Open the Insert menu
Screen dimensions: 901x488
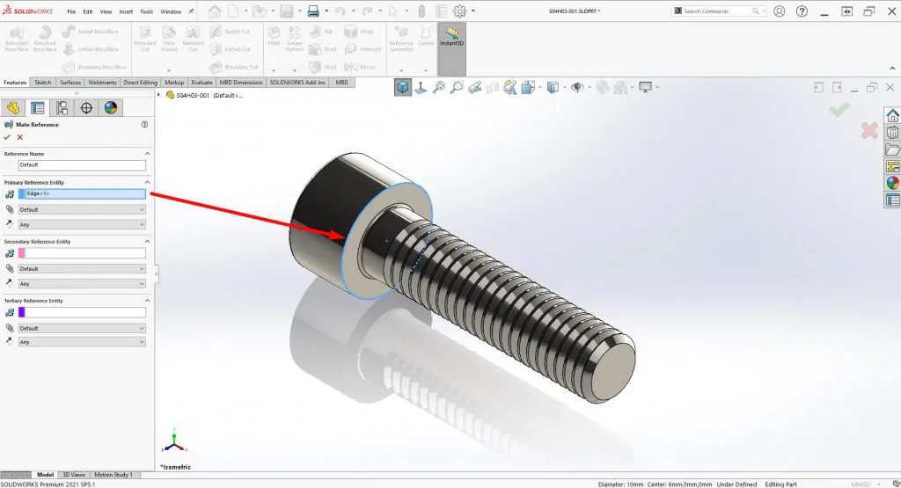tap(126, 11)
